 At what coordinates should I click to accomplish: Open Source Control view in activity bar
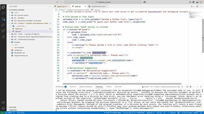(x=3, y=19)
